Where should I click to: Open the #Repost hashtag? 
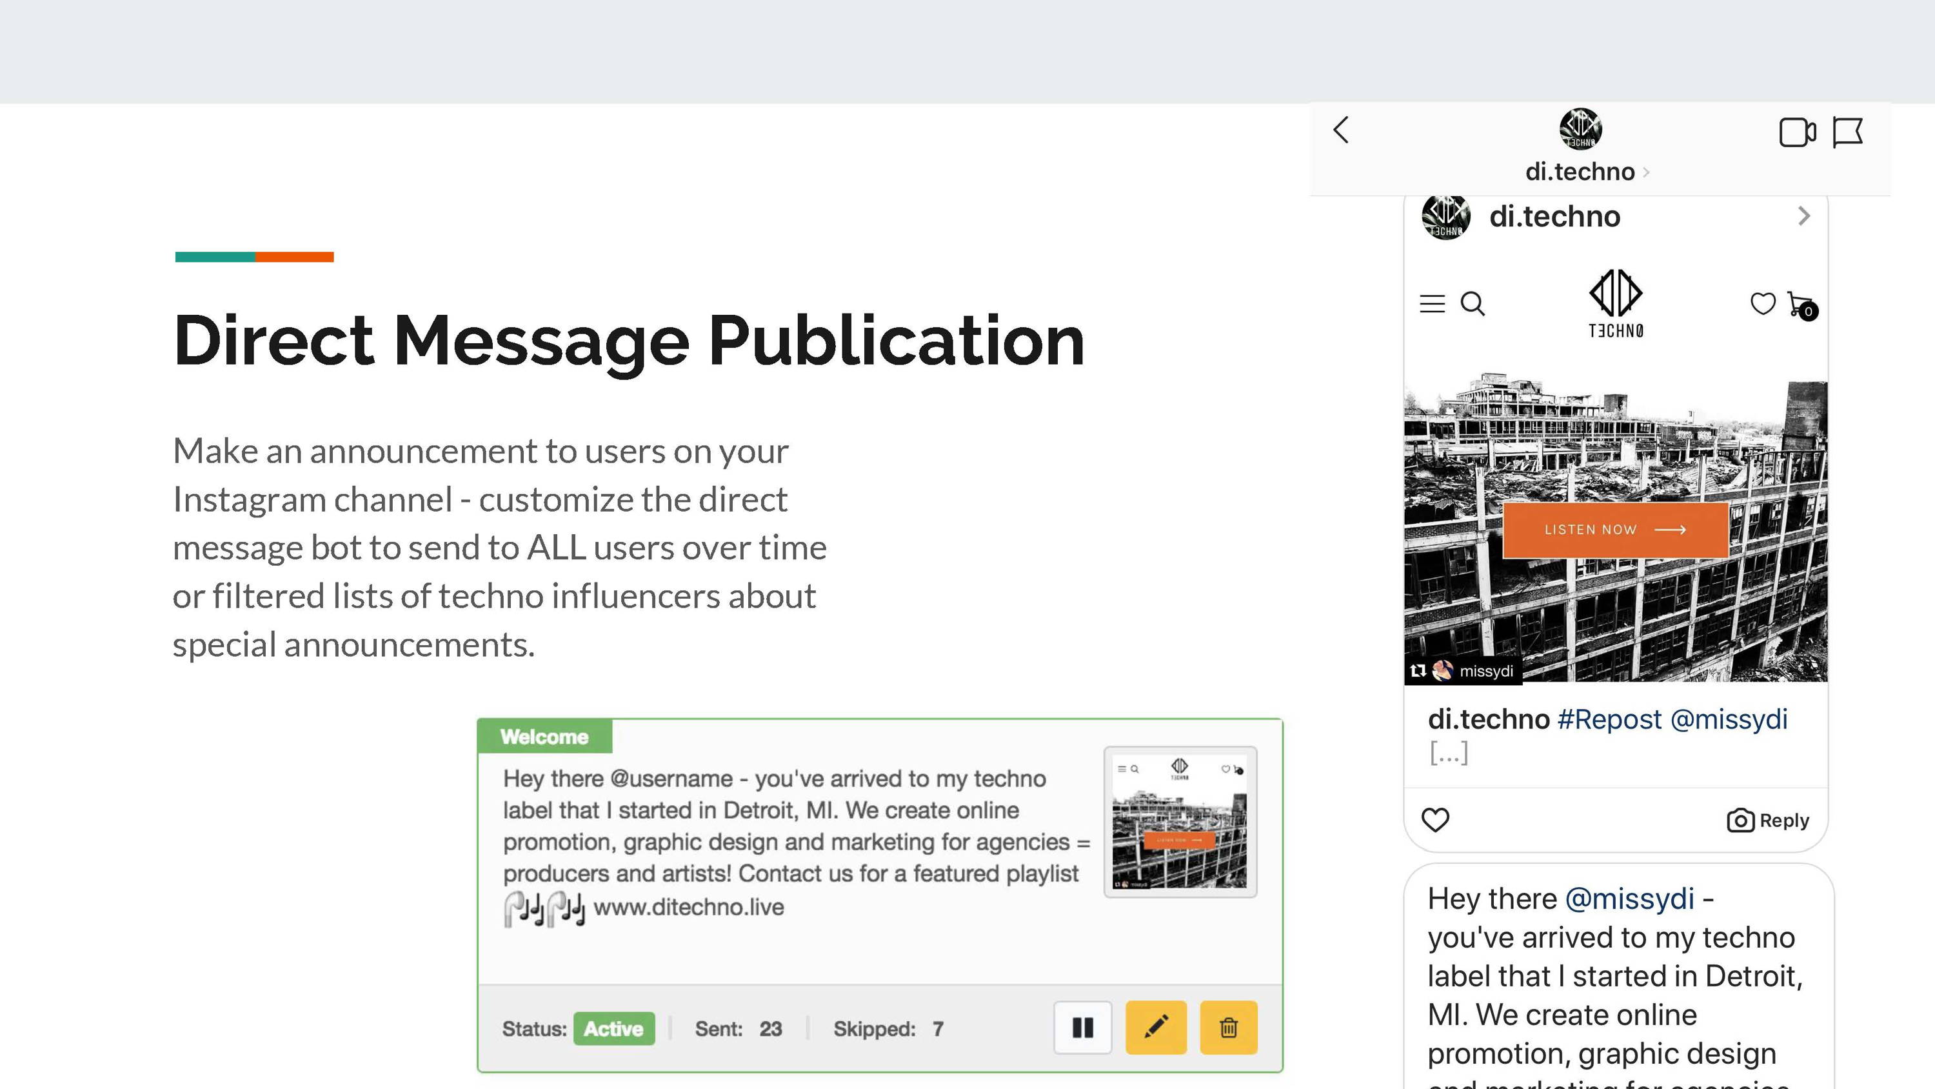pyautogui.click(x=1610, y=719)
